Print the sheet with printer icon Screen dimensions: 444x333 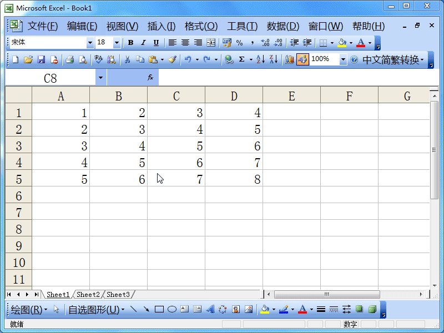coord(69,60)
